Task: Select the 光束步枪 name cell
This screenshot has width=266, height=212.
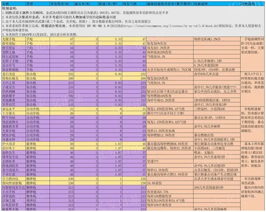Action: pos(13,131)
